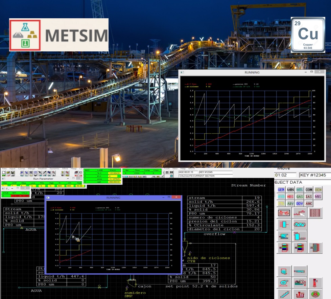Image resolution: width=331 pixels, height=299 pixels.
Task: Open the ADV category button
Action: coord(290,204)
